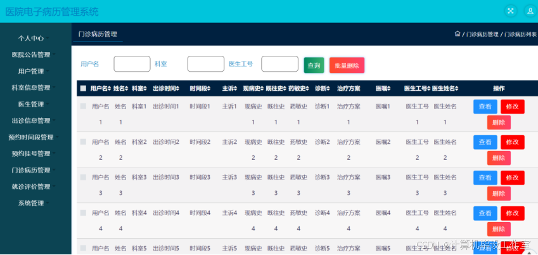The height and width of the screenshot is (255, 538).
Task: Sort by 诊断 column arrow icon
Action: [328, 89]
